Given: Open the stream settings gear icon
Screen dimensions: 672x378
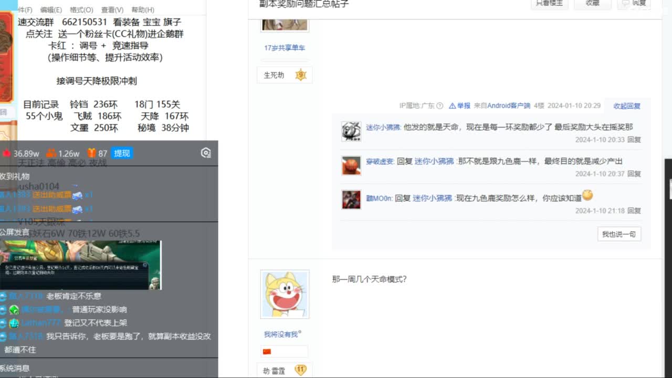Looking at the screenshot, I should (205, 153).
